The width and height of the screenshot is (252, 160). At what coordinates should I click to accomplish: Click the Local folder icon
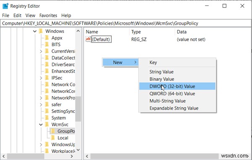53,138
